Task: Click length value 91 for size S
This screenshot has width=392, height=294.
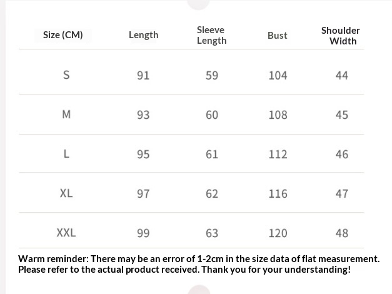Action: [143, 76]
